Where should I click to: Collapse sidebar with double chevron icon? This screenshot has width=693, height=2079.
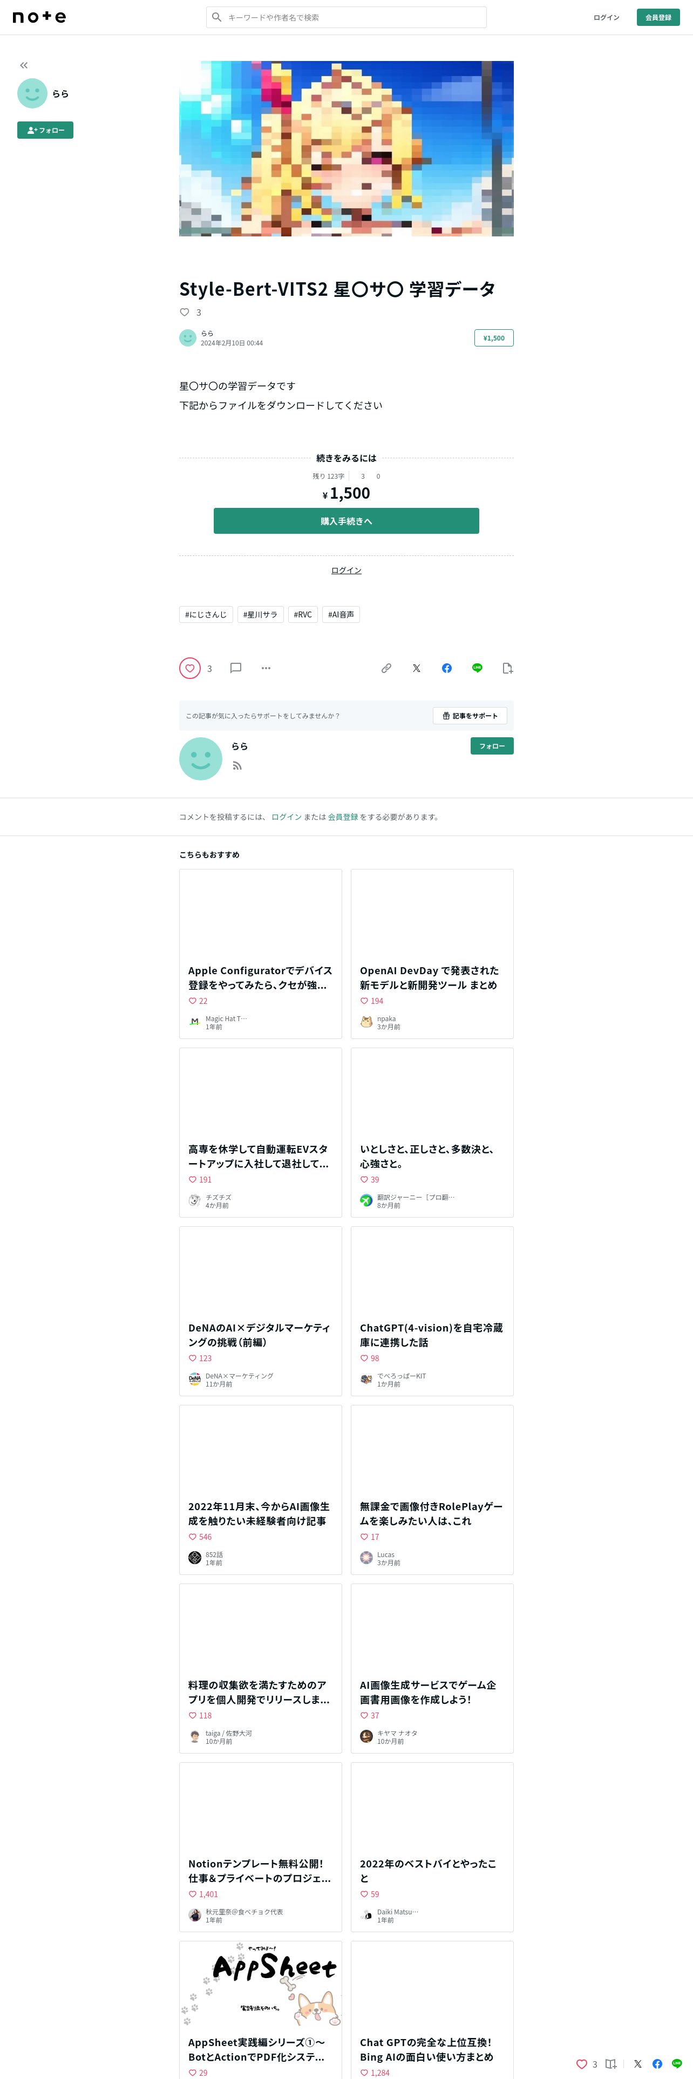pyautogui.click(x=23, y=65)
